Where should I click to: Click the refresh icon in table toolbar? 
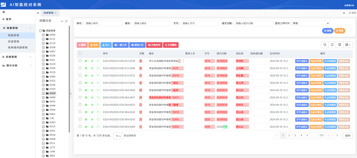click(x=332, y=45)
